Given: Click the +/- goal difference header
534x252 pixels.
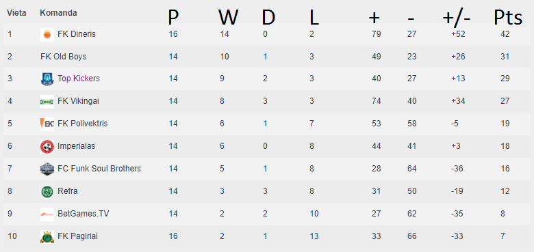Looking at the screenshot, I should [457, 18].
